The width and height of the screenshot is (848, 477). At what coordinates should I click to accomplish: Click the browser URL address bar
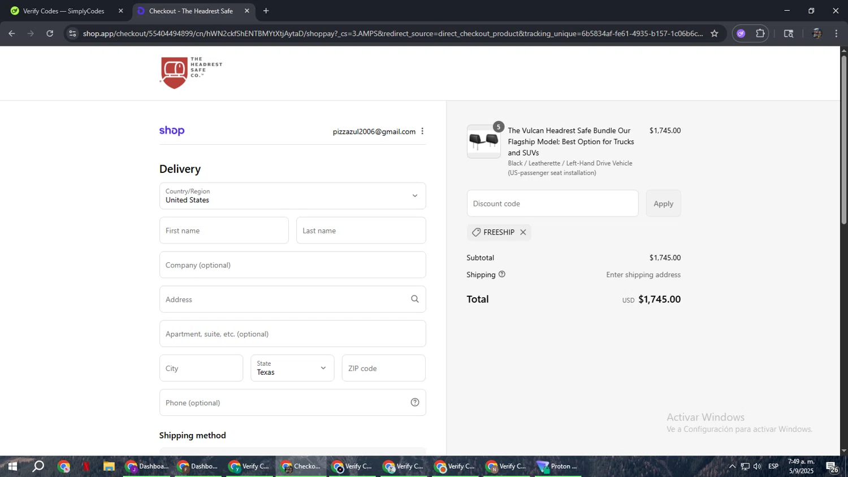(x=392, y=33)
